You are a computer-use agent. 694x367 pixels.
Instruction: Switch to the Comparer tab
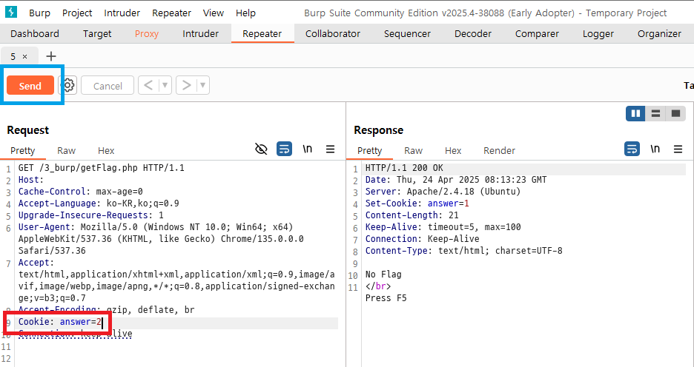pos(537,33)
